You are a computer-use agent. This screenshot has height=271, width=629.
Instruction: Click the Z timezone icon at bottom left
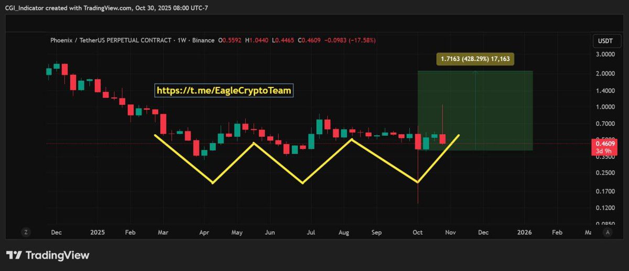coord(25,232)
